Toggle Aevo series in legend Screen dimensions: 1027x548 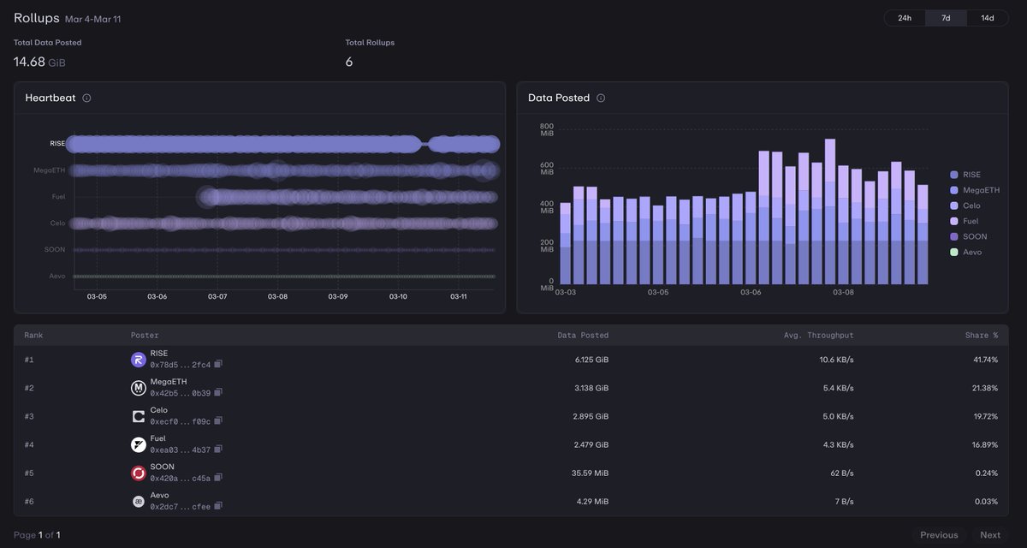tap(966, 252)
